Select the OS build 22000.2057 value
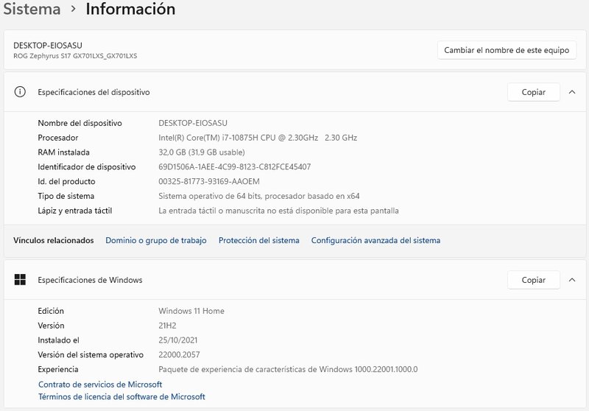 tap(179, 354)
